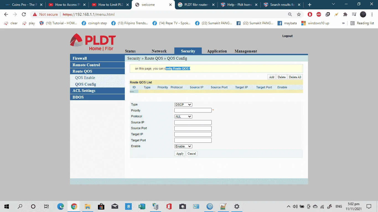
Task: Click the Cancel button
Action: pos(191,153)
